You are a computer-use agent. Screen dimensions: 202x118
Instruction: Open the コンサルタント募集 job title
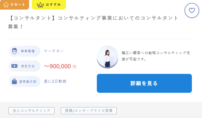pos(93,22)
